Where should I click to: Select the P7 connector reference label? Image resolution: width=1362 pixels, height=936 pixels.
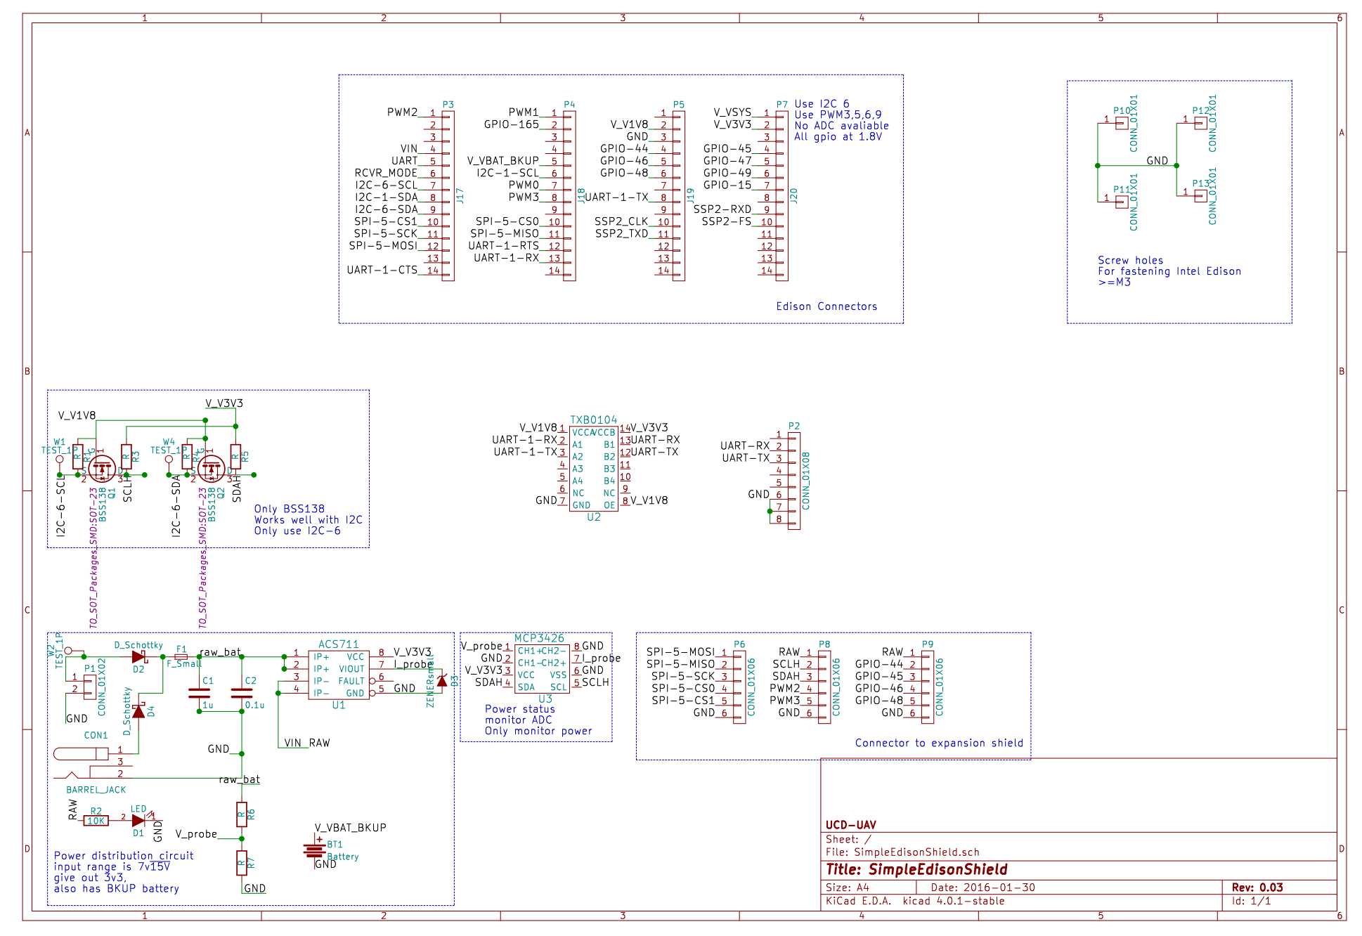(x=782, y=105)
